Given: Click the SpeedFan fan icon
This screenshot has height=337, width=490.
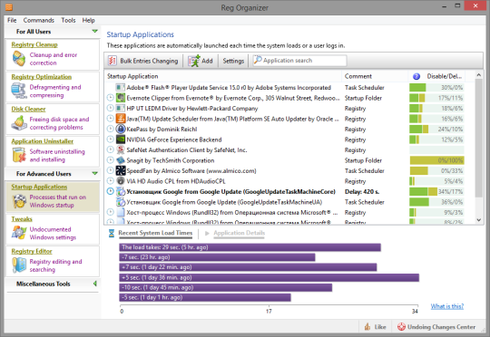Looking at the screenshot, I should [x=121, y=170].
